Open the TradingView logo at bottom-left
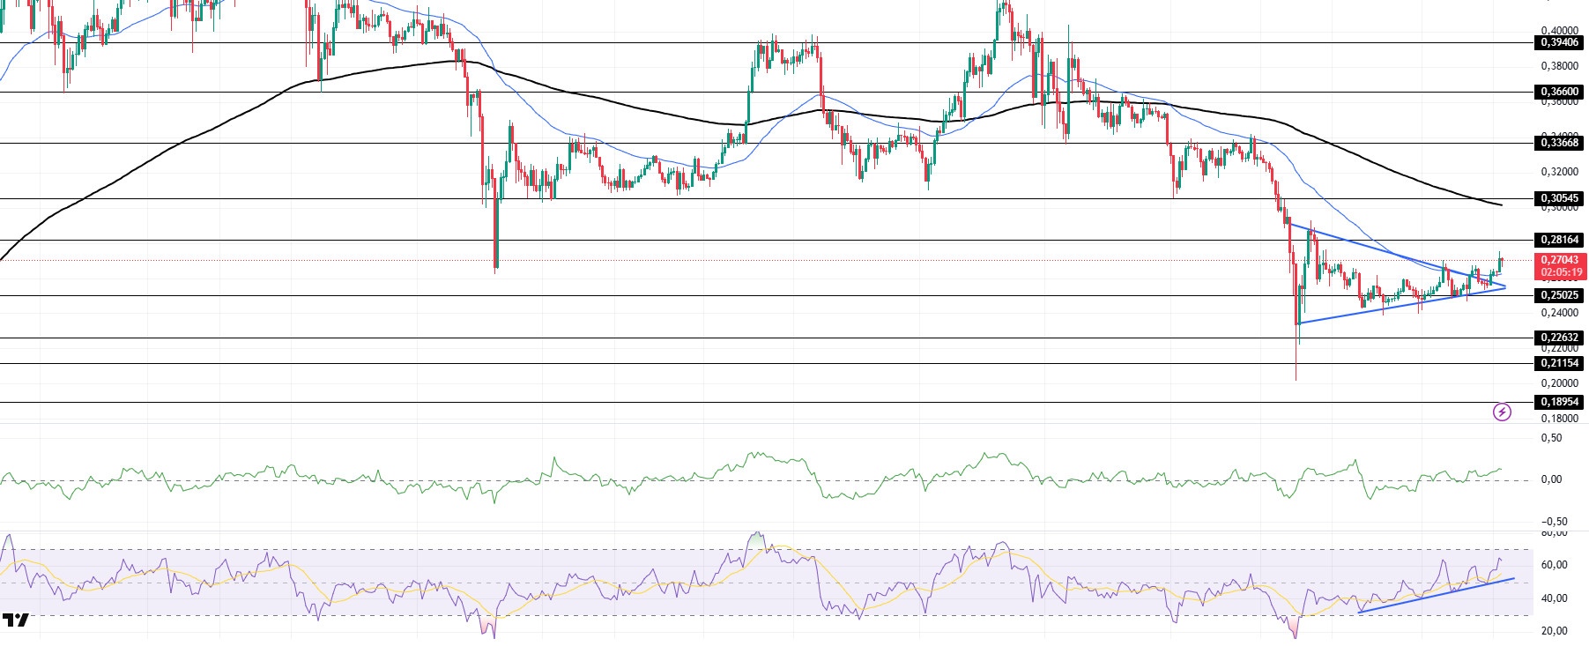Screen dimensions: 1589x646 (x=16, y=620)
